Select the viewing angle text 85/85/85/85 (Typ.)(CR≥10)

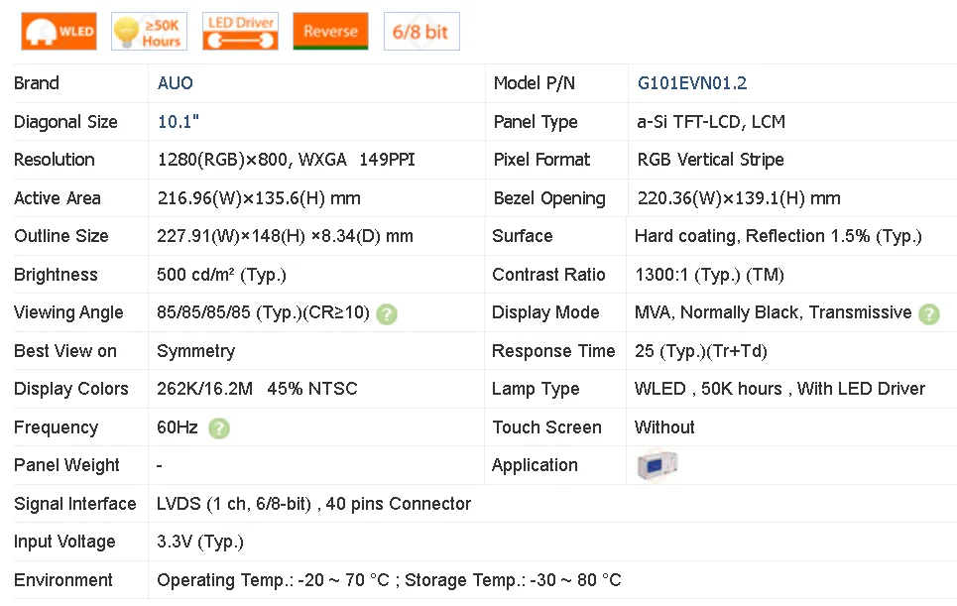click(x=263, y=312)
